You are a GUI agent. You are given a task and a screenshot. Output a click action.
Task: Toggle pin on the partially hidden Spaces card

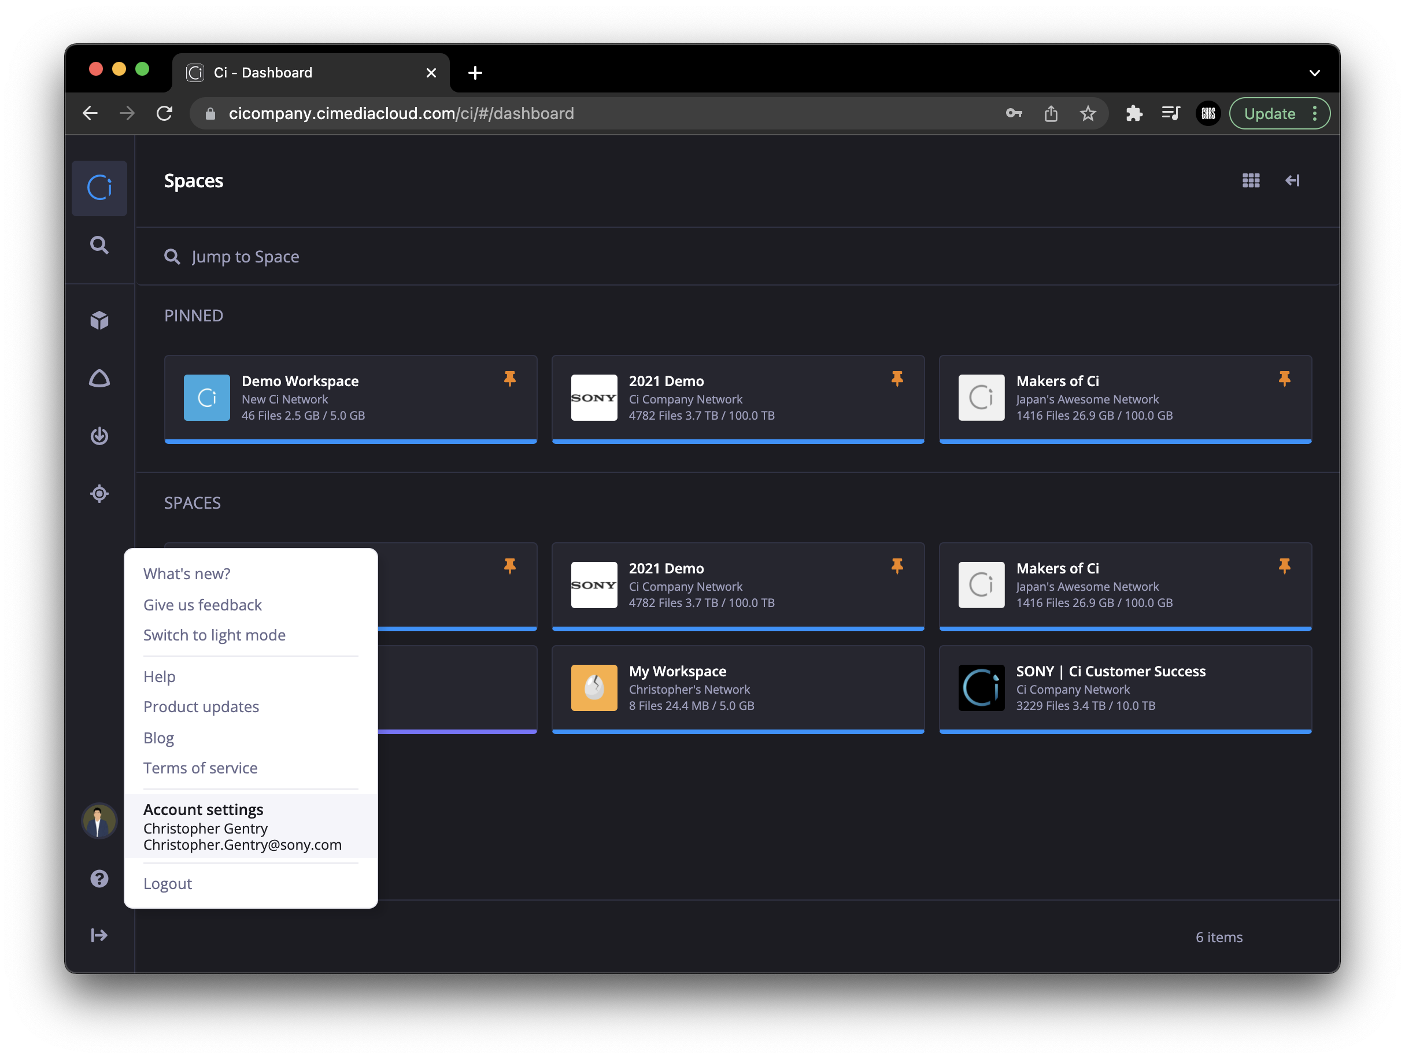[509, 566]
